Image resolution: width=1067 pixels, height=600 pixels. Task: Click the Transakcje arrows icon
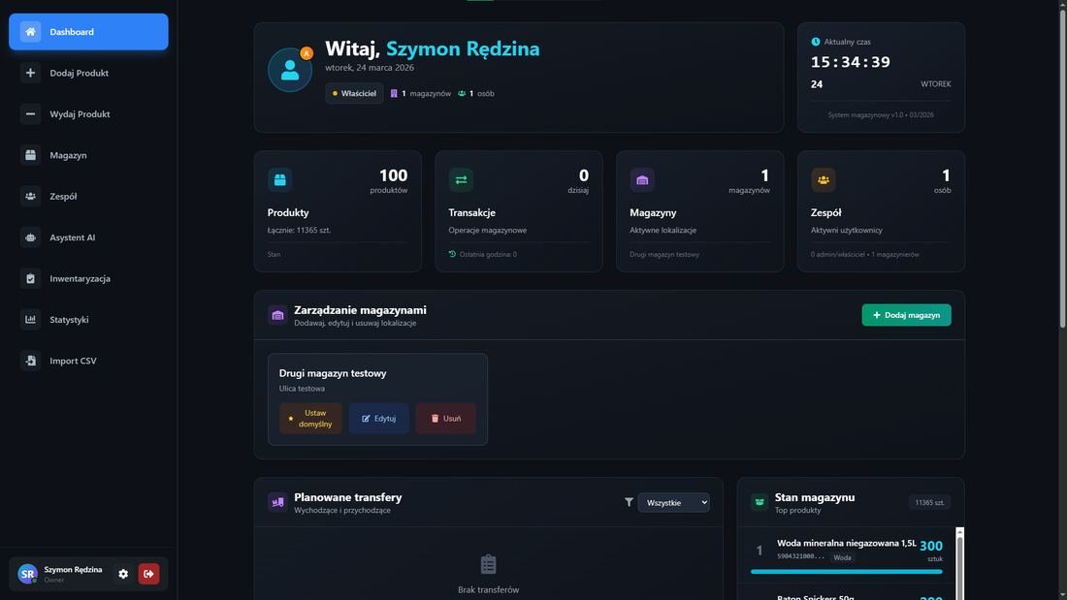click(x=461, y=179)
